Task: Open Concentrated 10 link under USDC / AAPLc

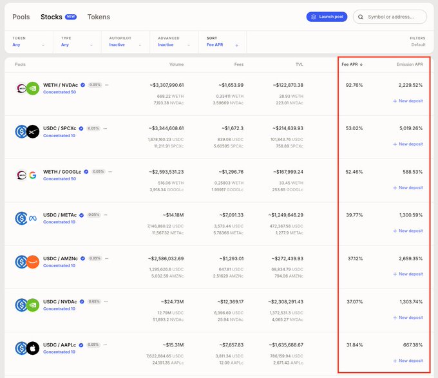Action: coord(59,352)
